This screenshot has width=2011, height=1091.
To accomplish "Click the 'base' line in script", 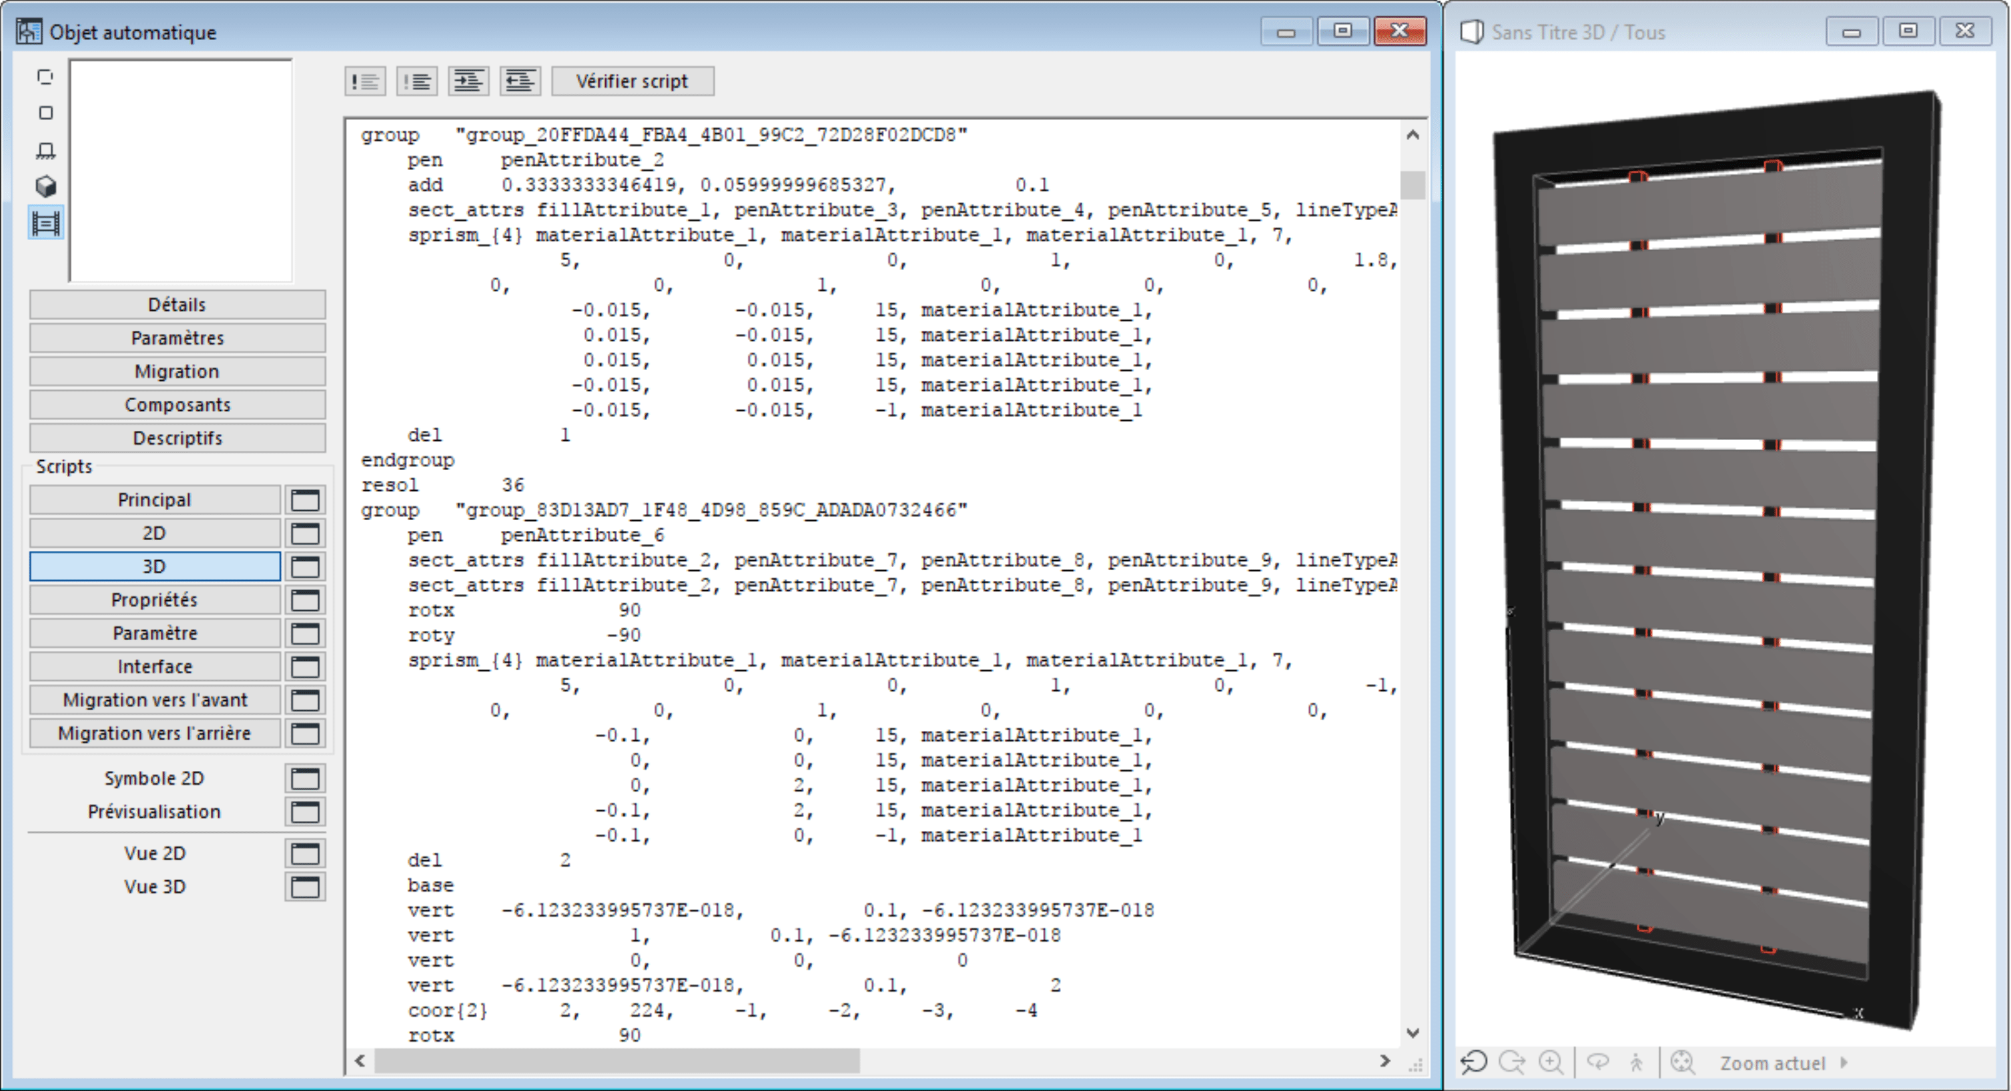I will click(430, 886).
